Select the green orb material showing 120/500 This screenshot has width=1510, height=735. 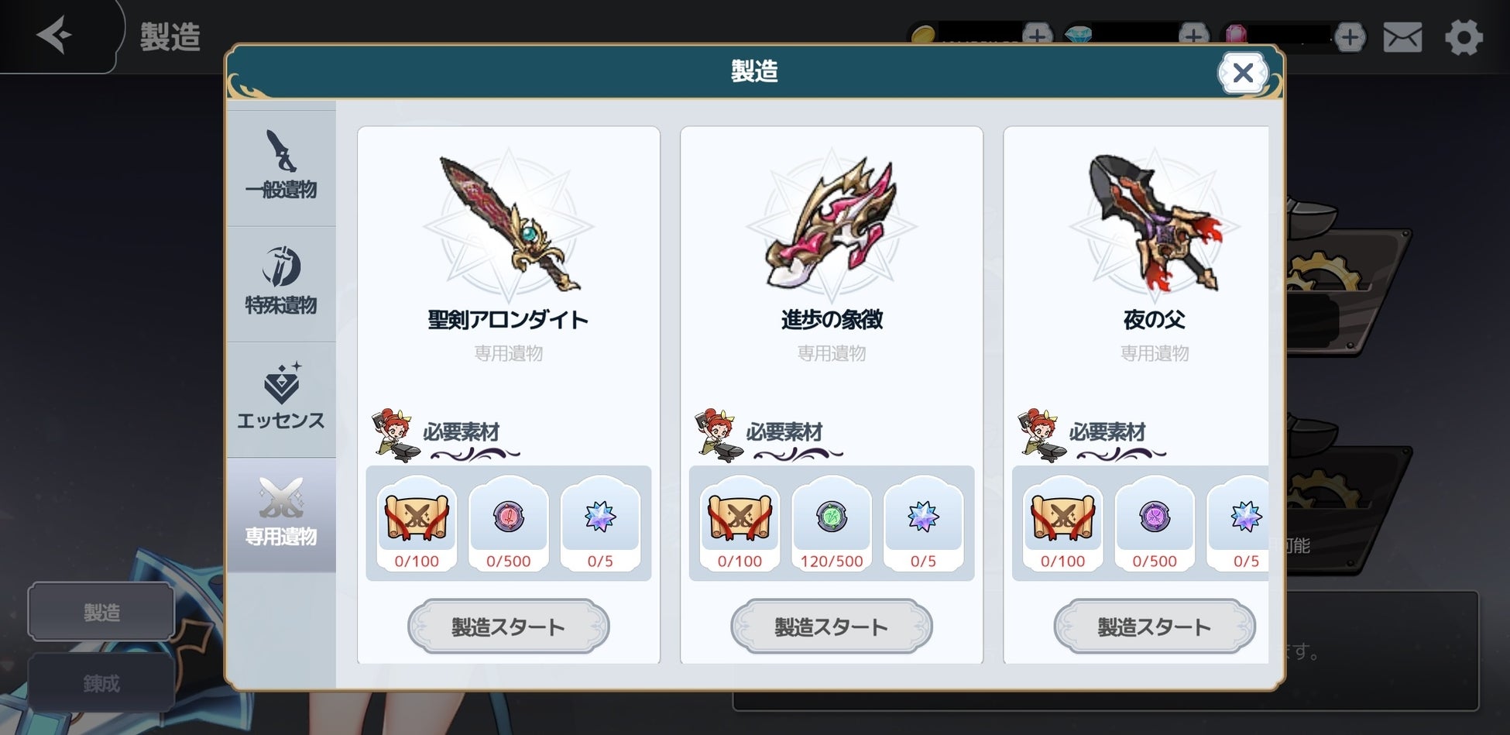pyautogui.click(x=832, y=524)
